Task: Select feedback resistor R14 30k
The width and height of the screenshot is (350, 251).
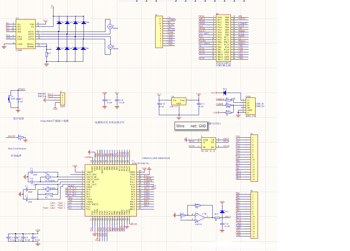Action: click(x=197, y=205)
